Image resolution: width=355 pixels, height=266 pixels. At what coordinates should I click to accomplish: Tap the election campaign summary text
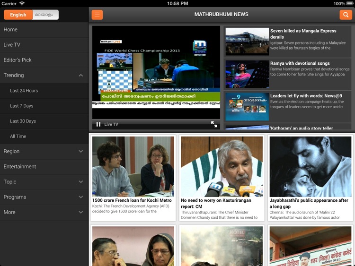(307, 104)
